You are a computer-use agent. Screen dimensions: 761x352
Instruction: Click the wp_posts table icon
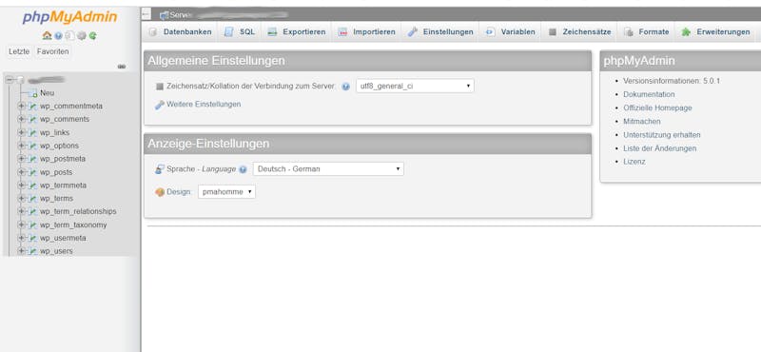click(x=32, y=172)
